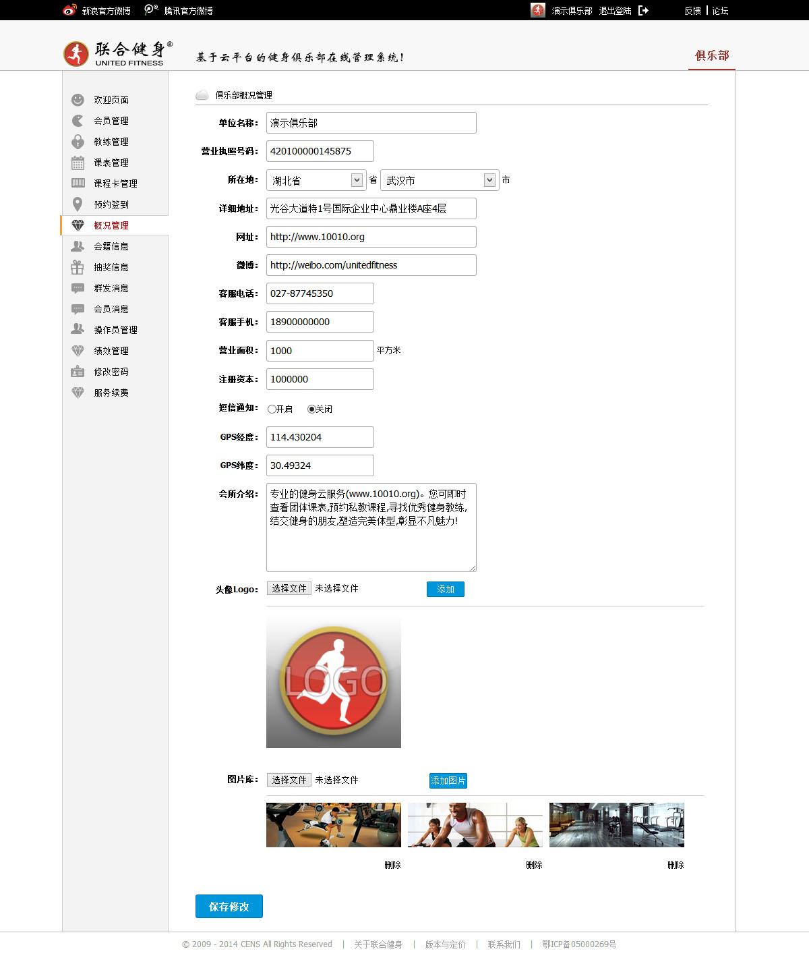Choose a file for 头像Logo upload

coord(289,589)
